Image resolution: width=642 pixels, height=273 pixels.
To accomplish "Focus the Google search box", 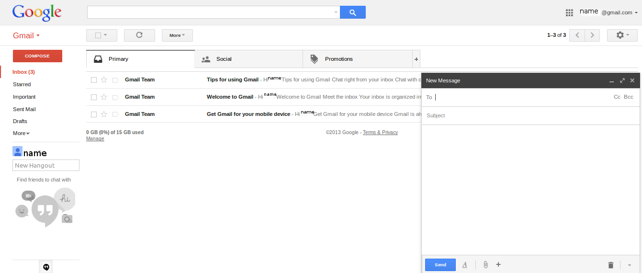I will 214,12.
